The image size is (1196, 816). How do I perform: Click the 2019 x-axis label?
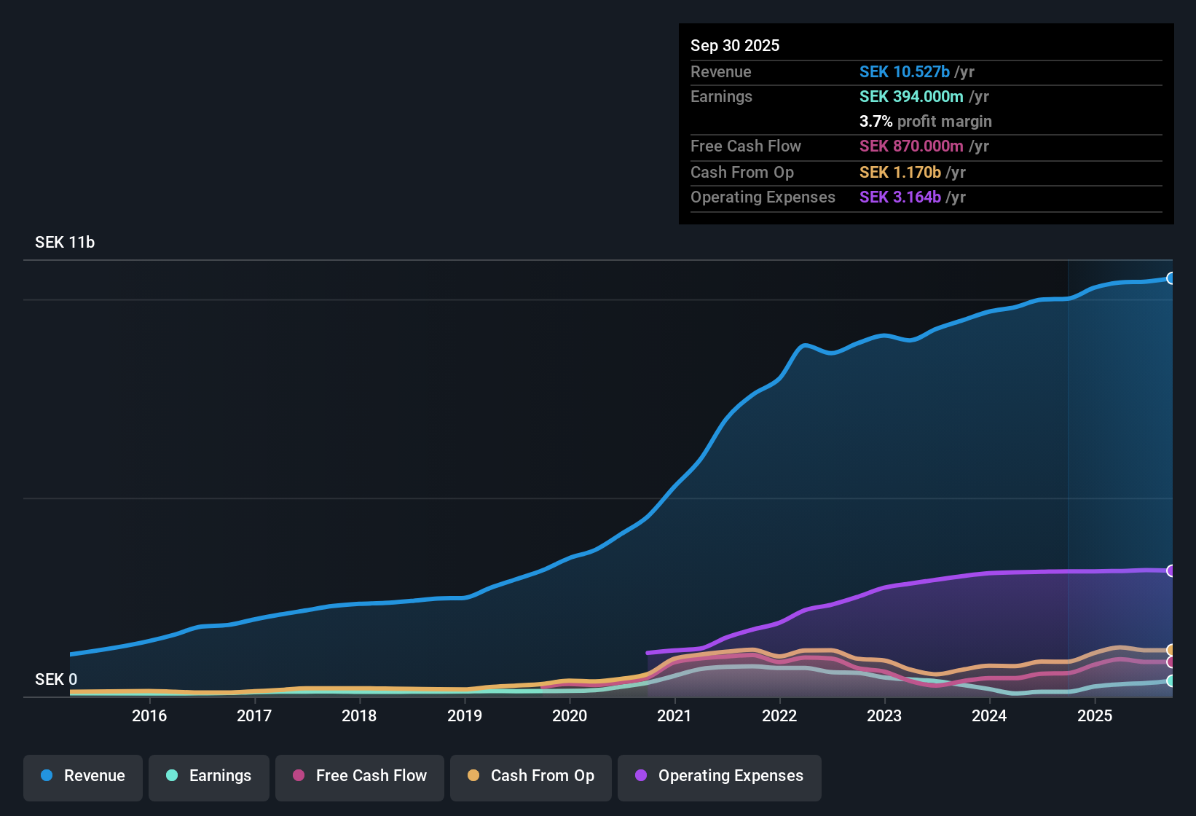tap(465, 715)
